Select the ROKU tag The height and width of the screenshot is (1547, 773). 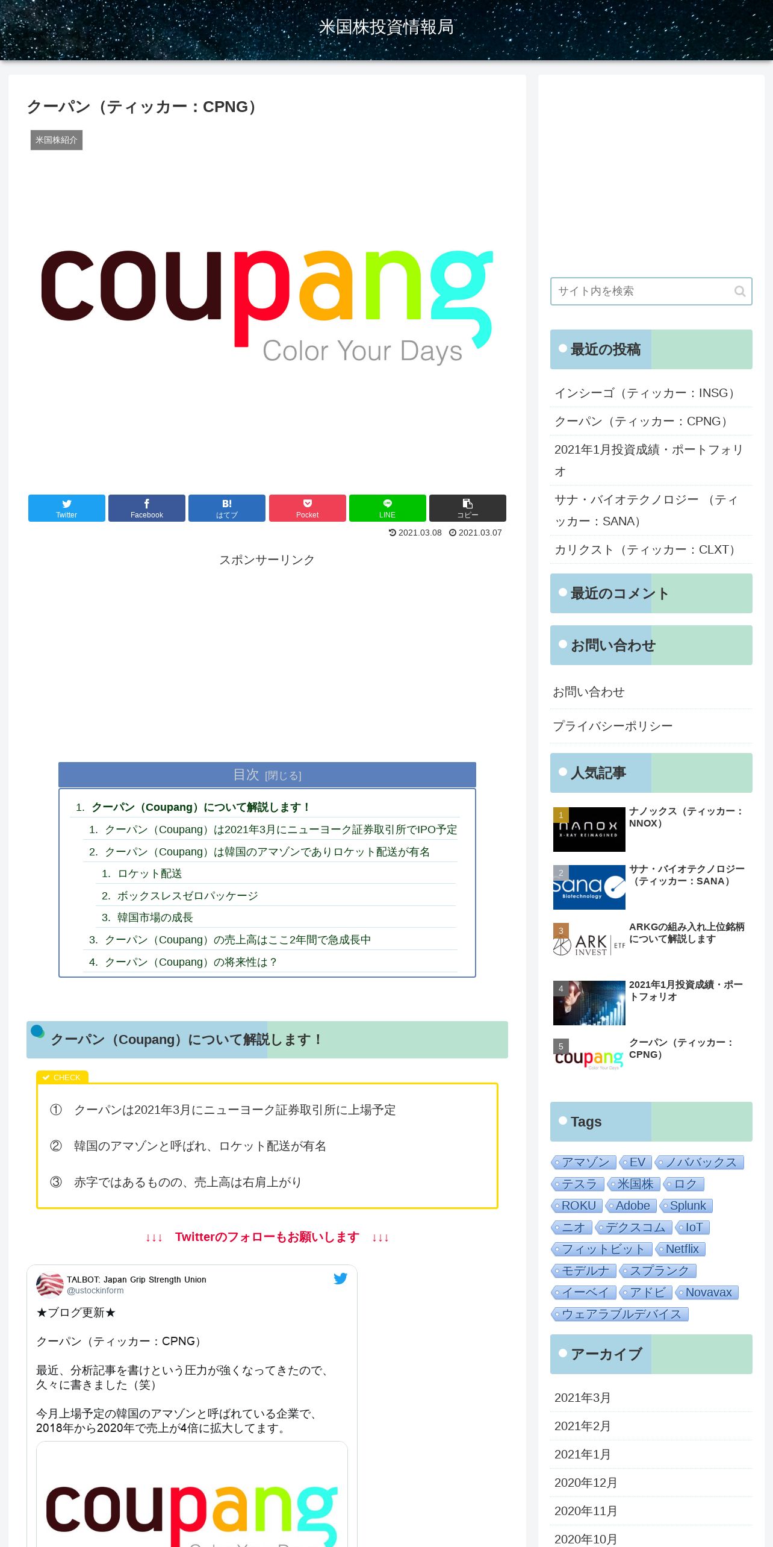click(x=577, y=1206)
